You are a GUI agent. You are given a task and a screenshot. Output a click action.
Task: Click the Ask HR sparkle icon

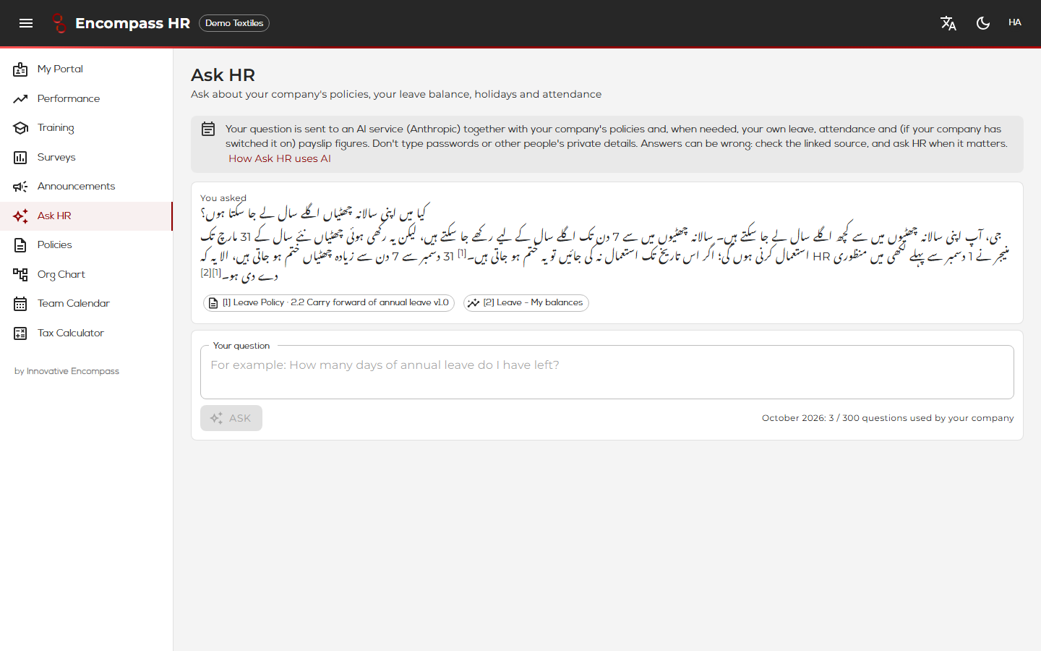click(20, 216)
